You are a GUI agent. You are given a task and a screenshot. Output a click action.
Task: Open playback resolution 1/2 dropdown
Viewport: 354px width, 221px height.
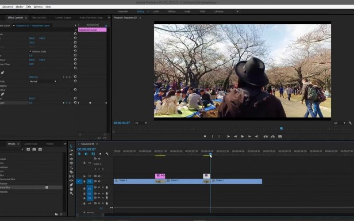340,123
